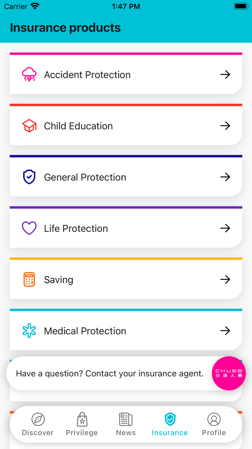Screen dimensions: 252x449
Task: Go to the News tab
Action: pos(126,424)
